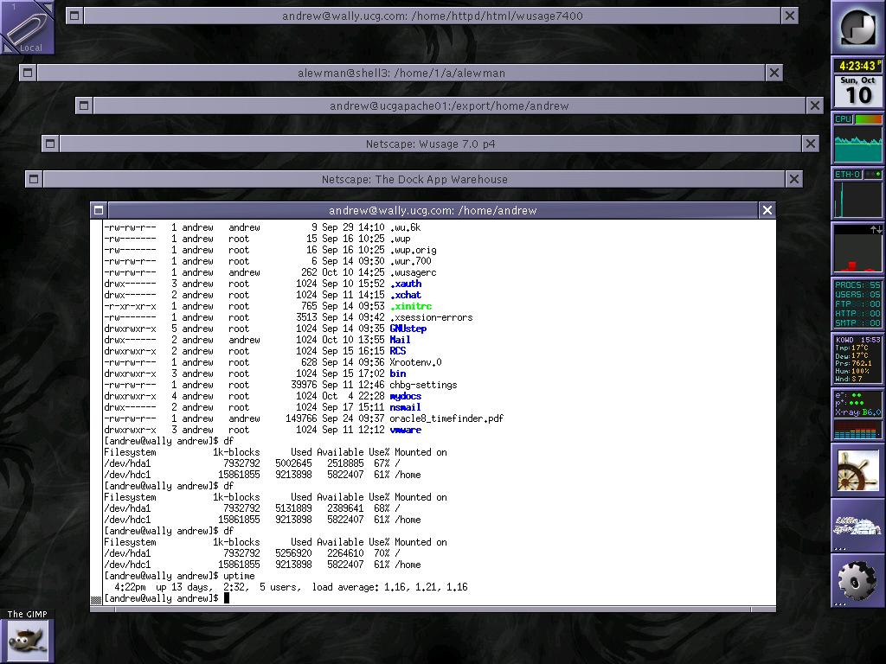The width and height of the screenshot is (886, 664).
Task: Select the alewman@shell3 window title bar
Action: 401,73
